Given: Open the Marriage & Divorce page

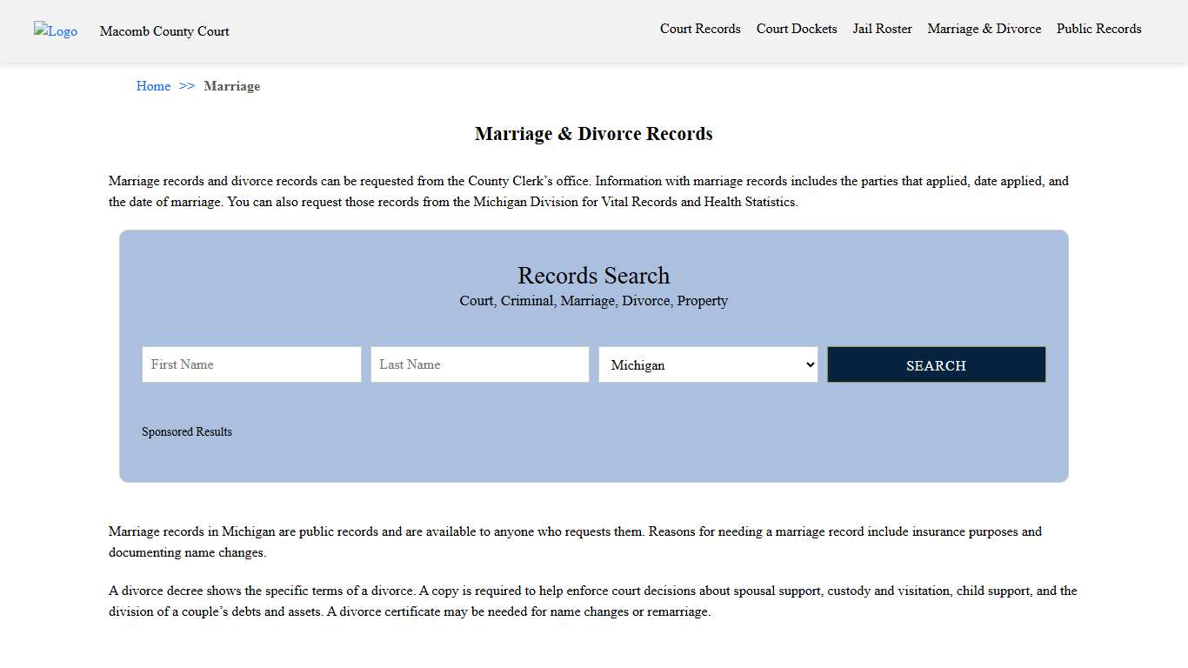Looking at the screenshot, I should tap(984, 29).
